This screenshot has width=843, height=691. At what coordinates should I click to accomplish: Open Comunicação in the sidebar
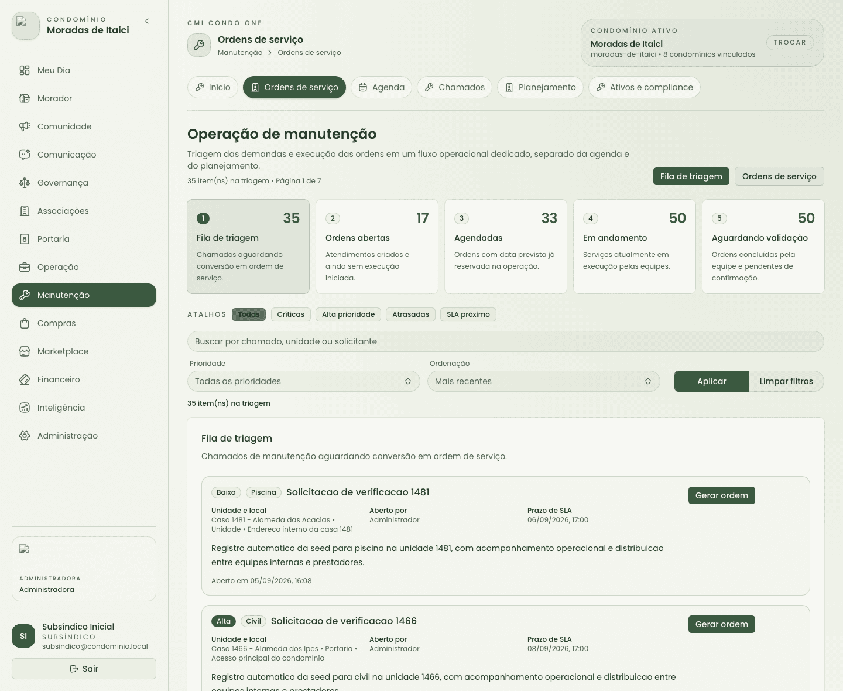click(x=84, y=155)
